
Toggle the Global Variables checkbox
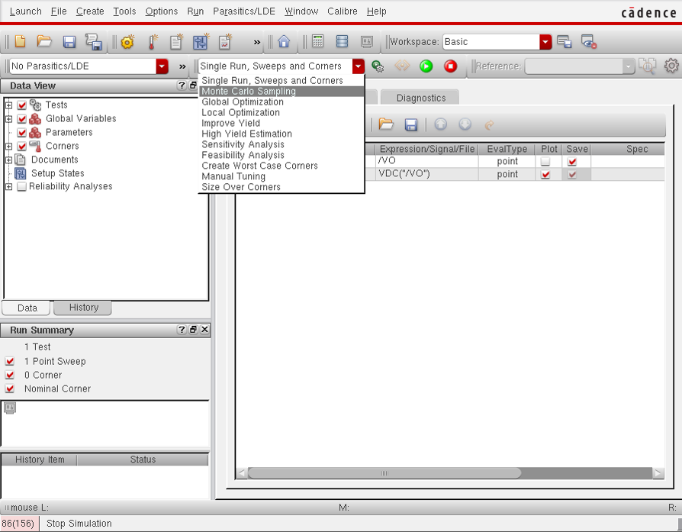tap(22, 119)
